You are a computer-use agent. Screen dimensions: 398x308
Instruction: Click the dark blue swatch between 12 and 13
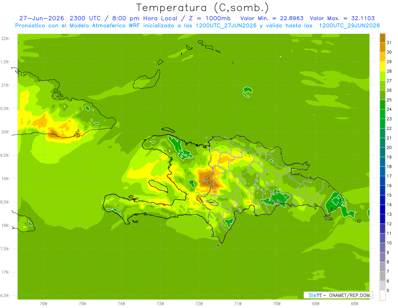coord(382,219)
